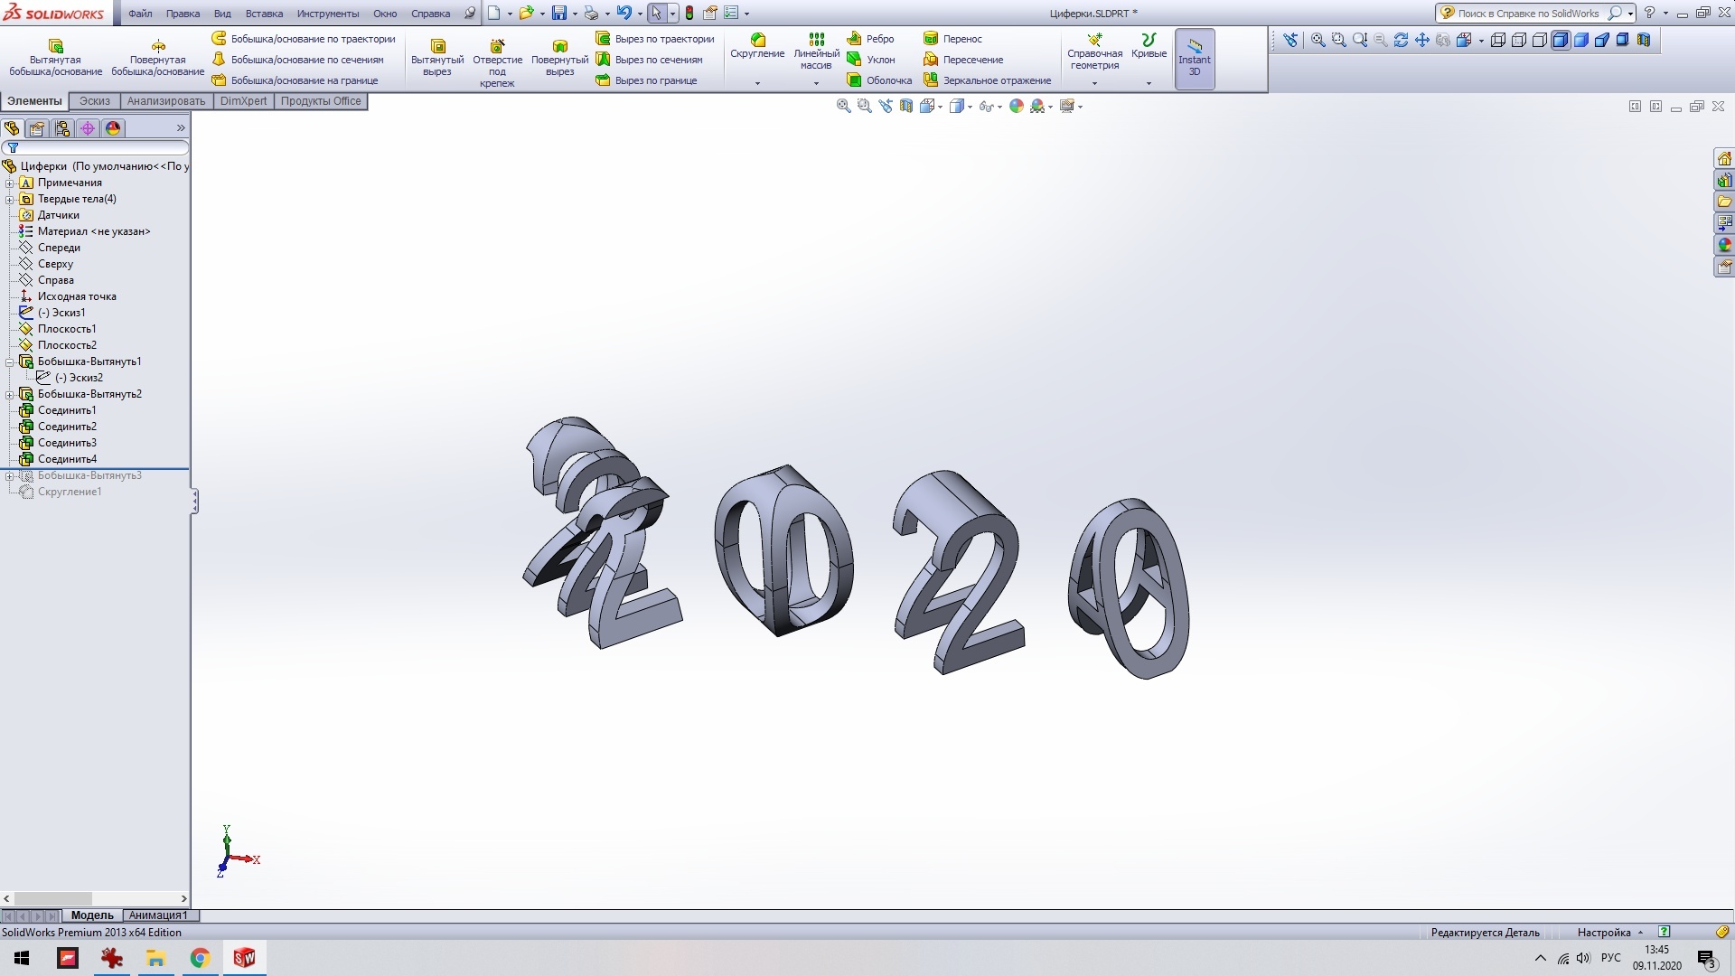Switch to shaded display without edges
This screenshot has width=1735, height=976.
1581,40
